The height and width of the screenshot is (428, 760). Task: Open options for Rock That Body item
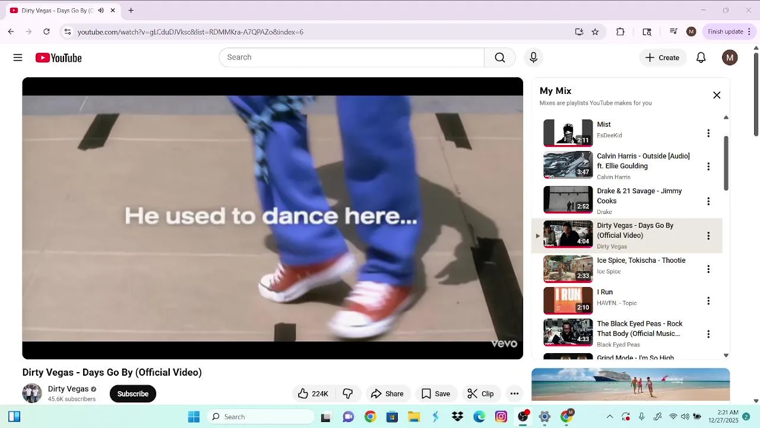tap(708, 334)
